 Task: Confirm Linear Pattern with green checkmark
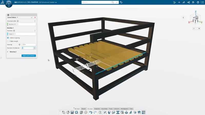point(32,17)
